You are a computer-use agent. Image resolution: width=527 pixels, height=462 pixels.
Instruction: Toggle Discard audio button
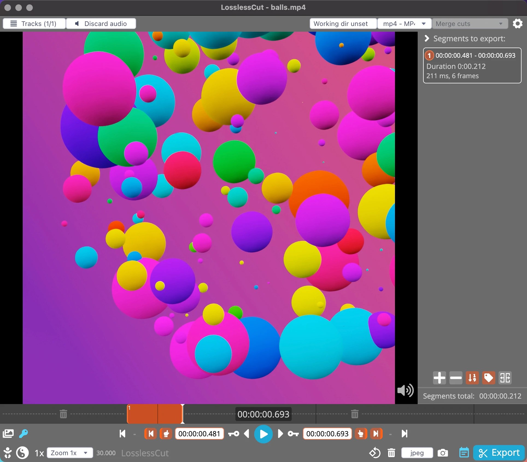click(101, 24)
